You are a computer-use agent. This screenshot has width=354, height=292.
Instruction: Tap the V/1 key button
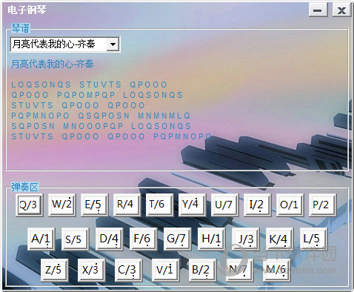click(x=165, y=270)
